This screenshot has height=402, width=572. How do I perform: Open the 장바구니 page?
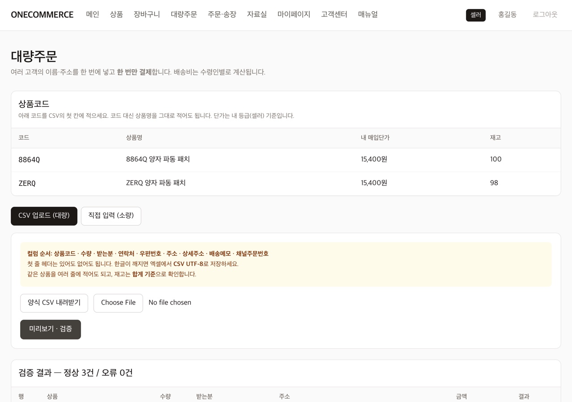[147, 14]
